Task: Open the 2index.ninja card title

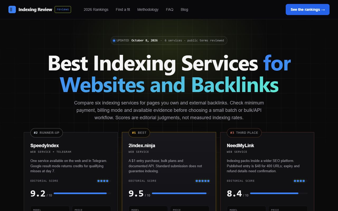Action: (142, 146)
